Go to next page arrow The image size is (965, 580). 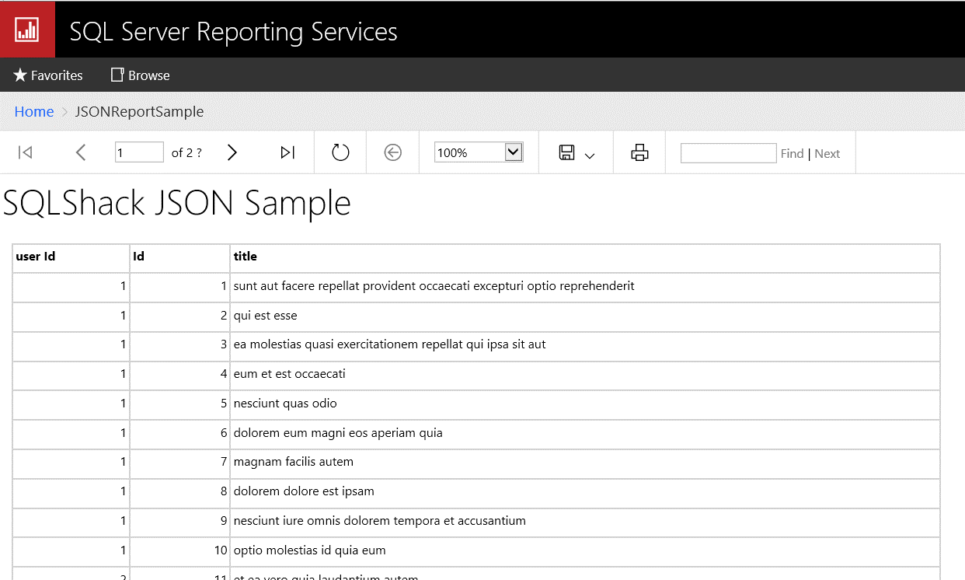coord(232,152)
